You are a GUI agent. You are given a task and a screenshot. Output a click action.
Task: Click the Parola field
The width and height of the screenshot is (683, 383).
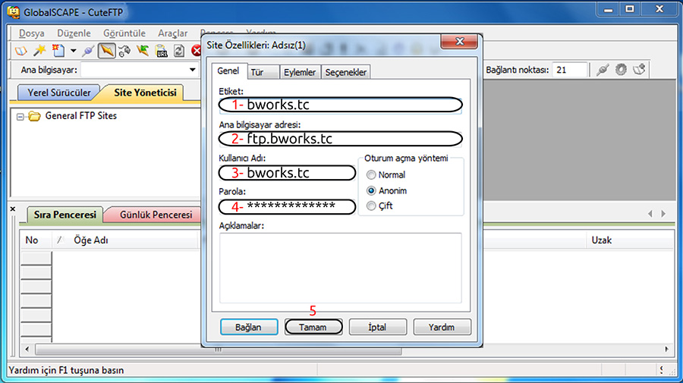tap(287, 207)
